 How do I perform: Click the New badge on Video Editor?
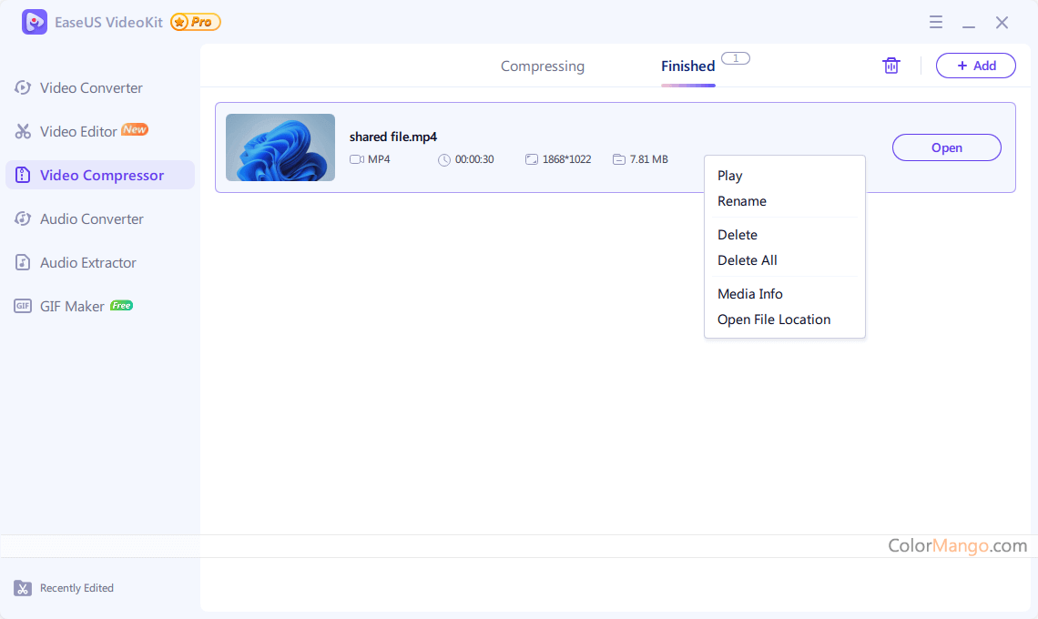135,129
